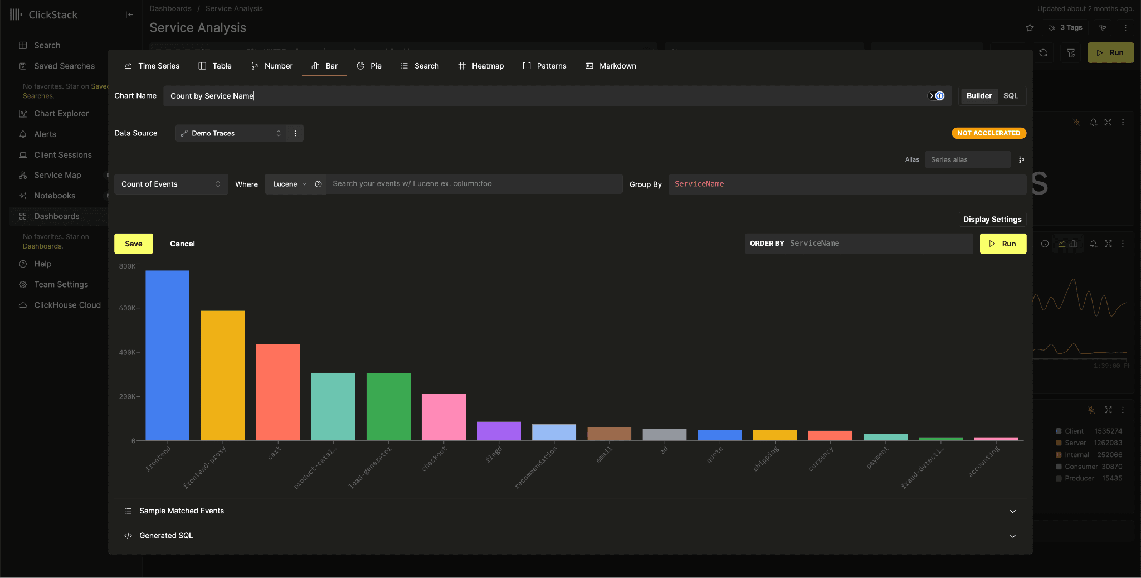Expand the legend tile fullscreen
Image resolution: width=1141 pixels, height=578 pixels.
[x=1108, y=410]
